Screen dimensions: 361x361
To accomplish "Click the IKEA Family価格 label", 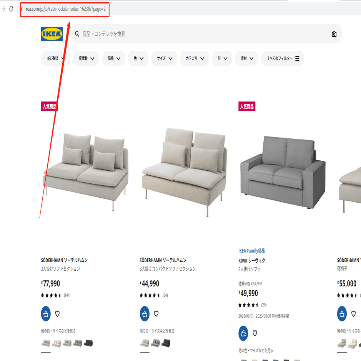I will (x=251, y=251).
